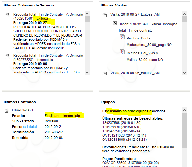Open disposable delivery 130237505 entry

coord(122,123)
